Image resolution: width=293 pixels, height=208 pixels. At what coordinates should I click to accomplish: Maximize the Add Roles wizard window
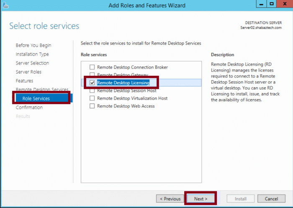click(272, 4)
